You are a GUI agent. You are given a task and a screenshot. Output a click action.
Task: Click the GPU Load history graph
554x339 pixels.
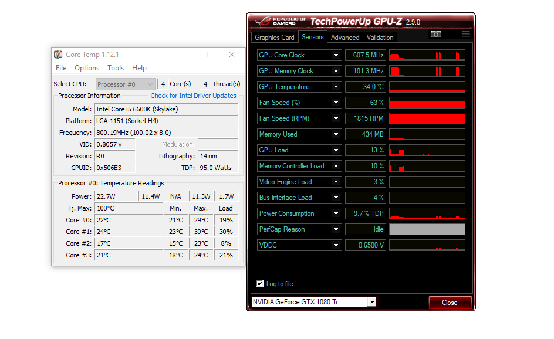click(427, 150)
